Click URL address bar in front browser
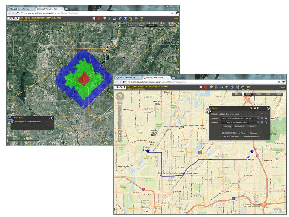This screenshot has height=217, width=289. [x=201, y=82]
